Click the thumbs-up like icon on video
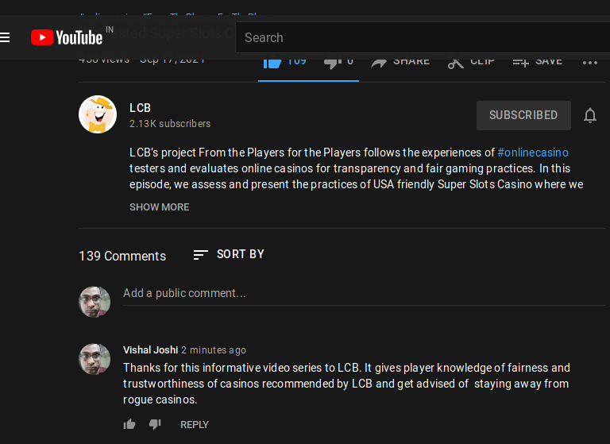610x444 pixels. [x=272, y=64]
